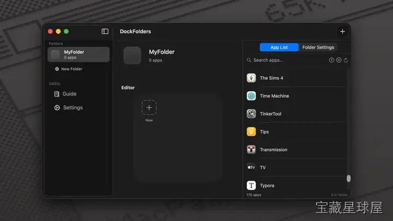Minimize window with yellow button
Screen dimensions: 393x221
click(58, 31)
